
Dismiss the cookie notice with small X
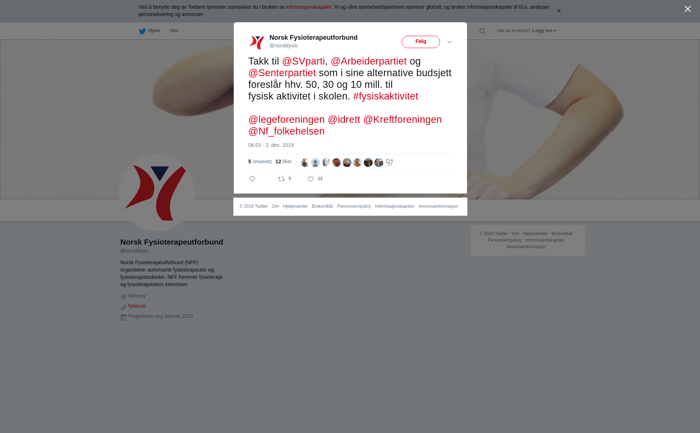559,11
